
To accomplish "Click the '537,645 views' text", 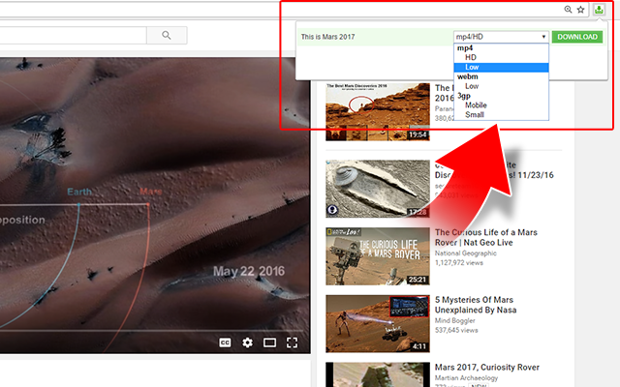I will (x=456, y=330).
